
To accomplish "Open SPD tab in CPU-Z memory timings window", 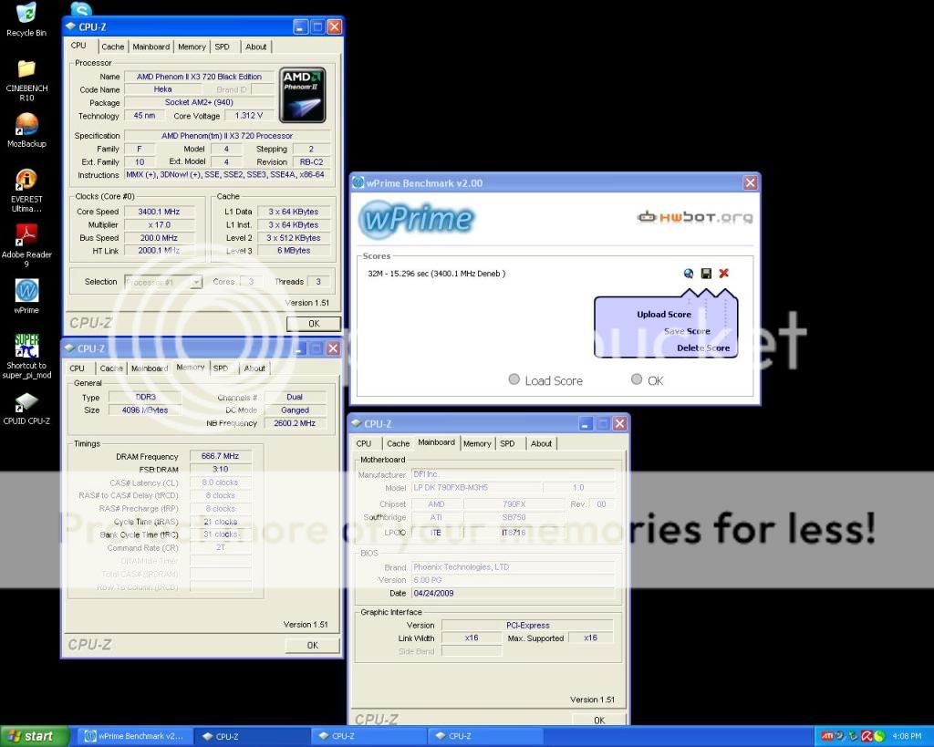I will [x=221, y=368].
